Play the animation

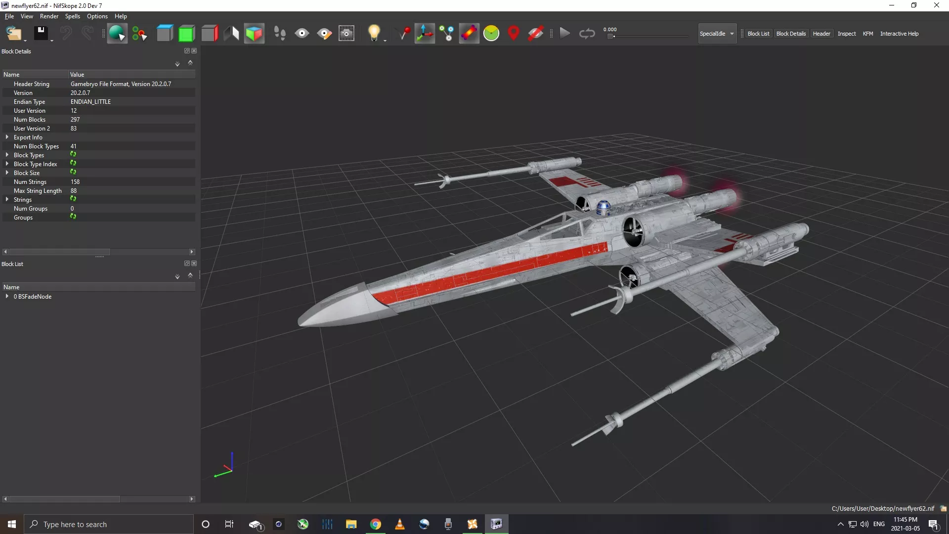pyautogui.click(x=565, y=34)
